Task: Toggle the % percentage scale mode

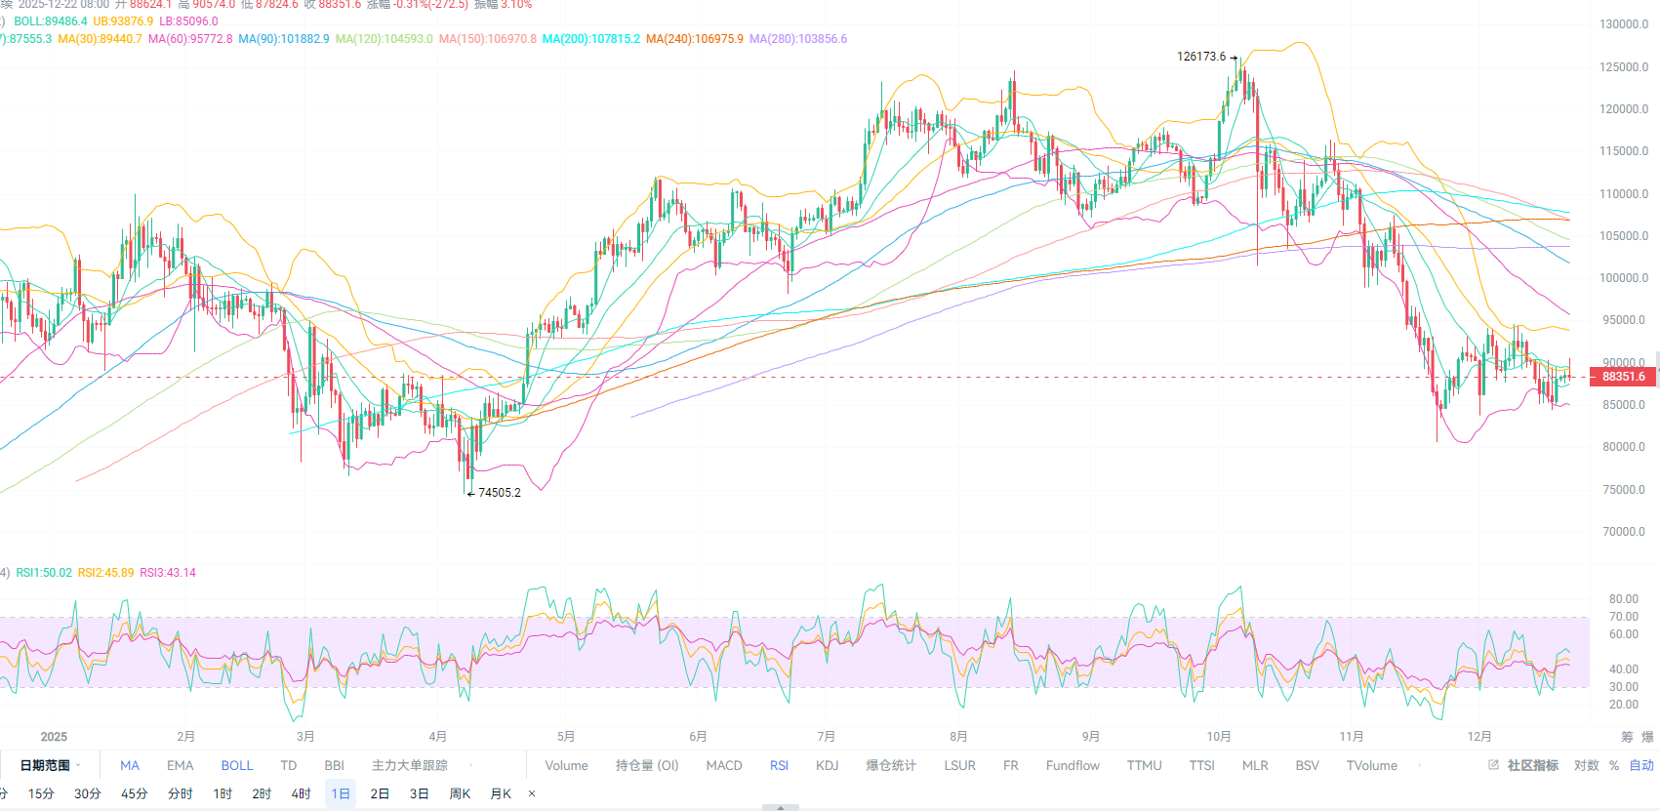Action: tap(1614, 765)
